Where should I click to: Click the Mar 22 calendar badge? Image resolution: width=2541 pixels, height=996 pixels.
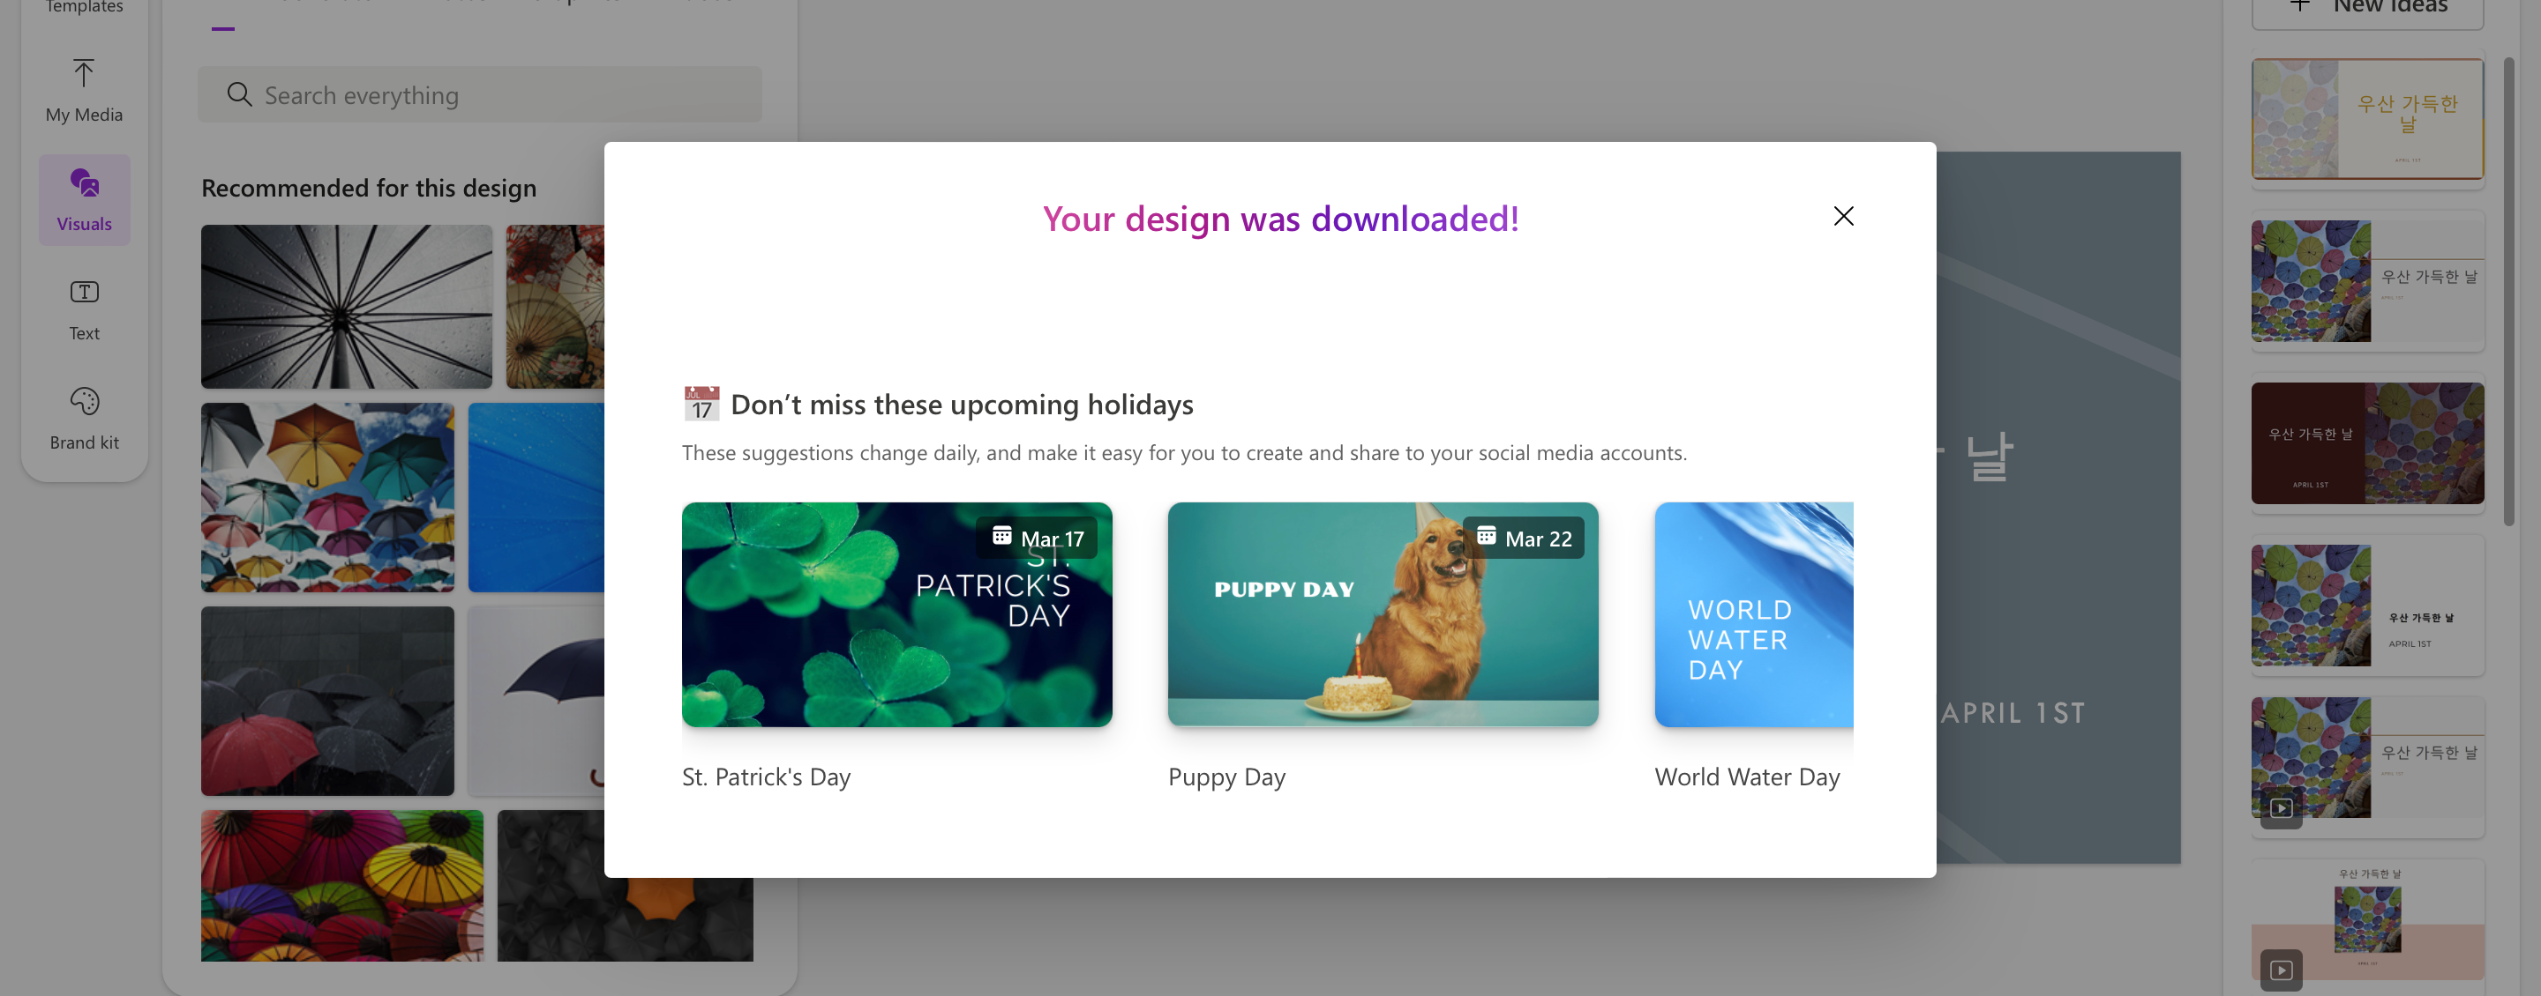(x=1523, y=538)
